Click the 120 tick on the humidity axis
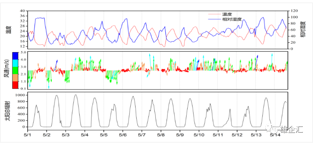 [293, 11]
